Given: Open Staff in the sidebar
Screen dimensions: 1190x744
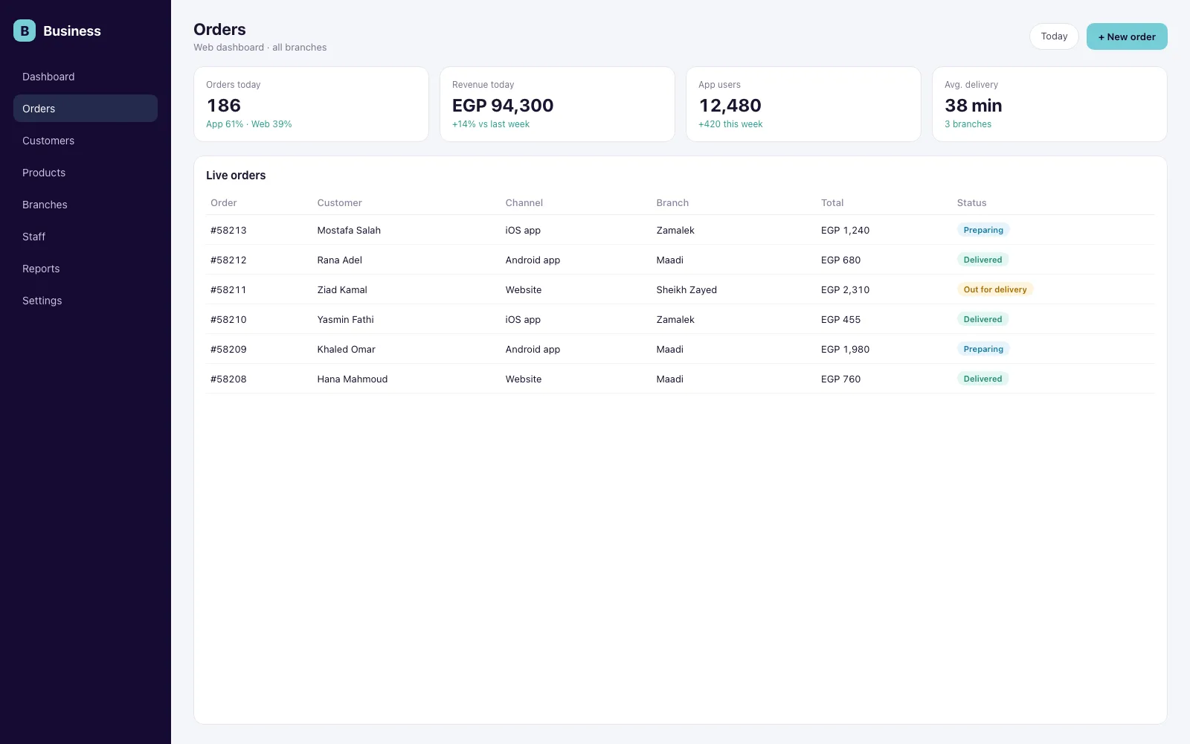Looking at the screenshot, I should coord(86,237).
